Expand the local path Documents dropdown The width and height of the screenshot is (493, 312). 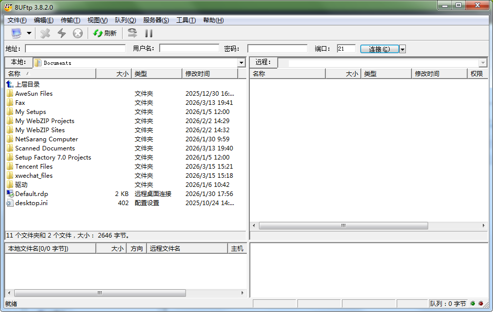242,63
